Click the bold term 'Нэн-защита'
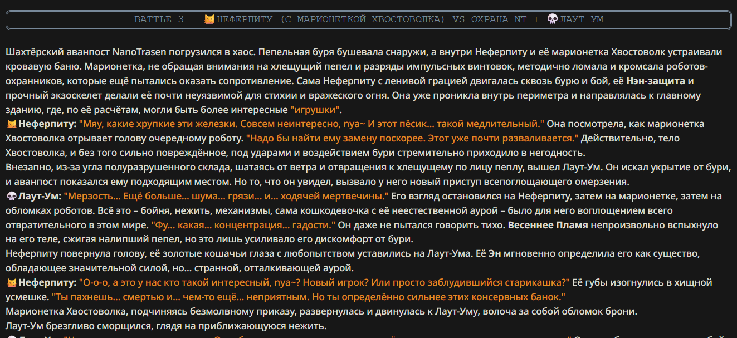Viewport: 737px width, 338px height. (656, 81)
